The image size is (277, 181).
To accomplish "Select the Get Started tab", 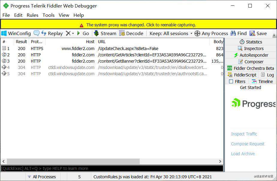I will click(x=251, y=88).
